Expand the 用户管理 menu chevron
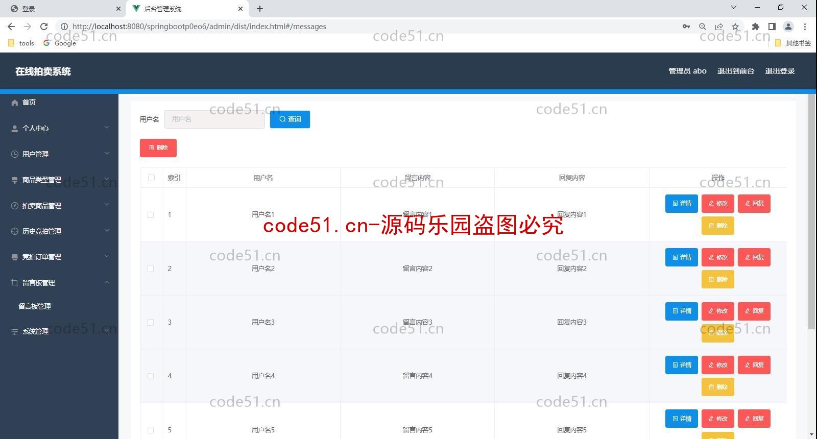Image resolution: width=817 pixels, height=439 pixels. tap(107, 153)
